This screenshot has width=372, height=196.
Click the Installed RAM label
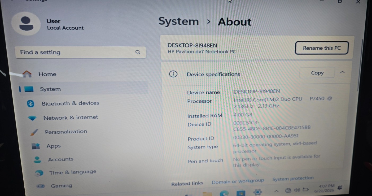[205, 116]
